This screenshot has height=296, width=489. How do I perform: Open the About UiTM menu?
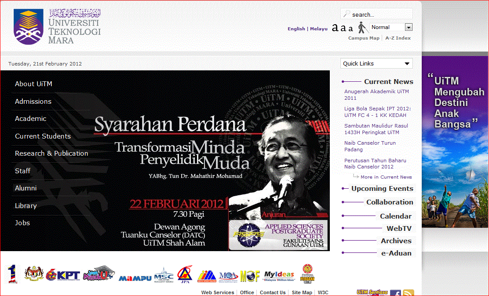pos(33,84)
